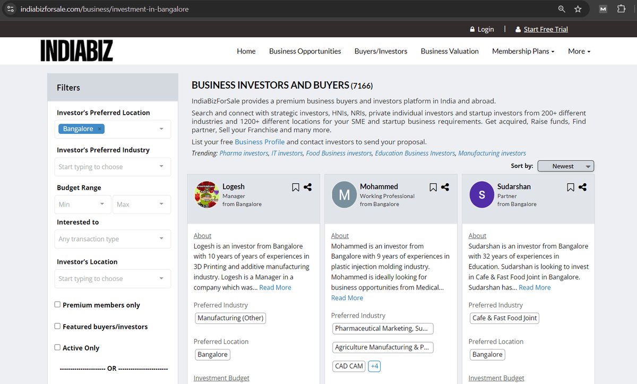Click Pharmaceutical Marketing industry tag
Screen dimensions: 637x384
383,328
